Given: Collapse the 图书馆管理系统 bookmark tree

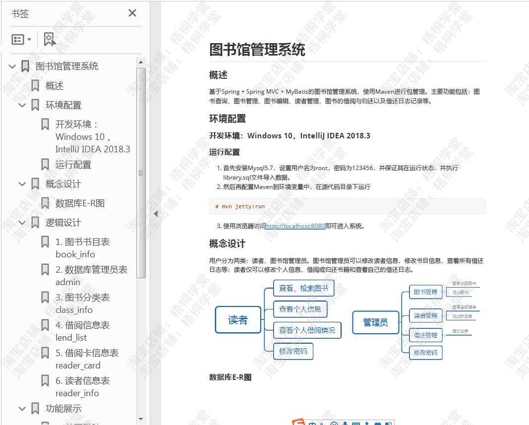Looking at the screenshot, I should [12, 66].
